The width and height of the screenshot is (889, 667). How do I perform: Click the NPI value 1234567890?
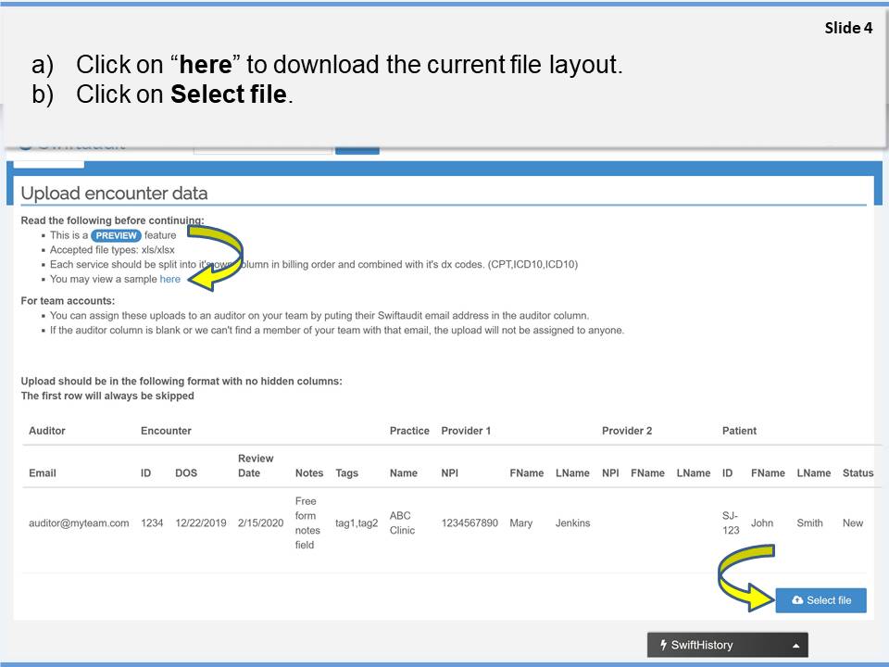[x=470, y=523]
